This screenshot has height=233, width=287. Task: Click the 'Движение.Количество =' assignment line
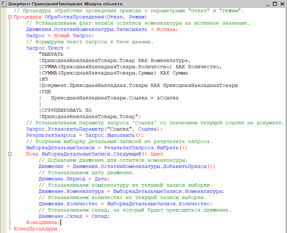click(125, 204)
